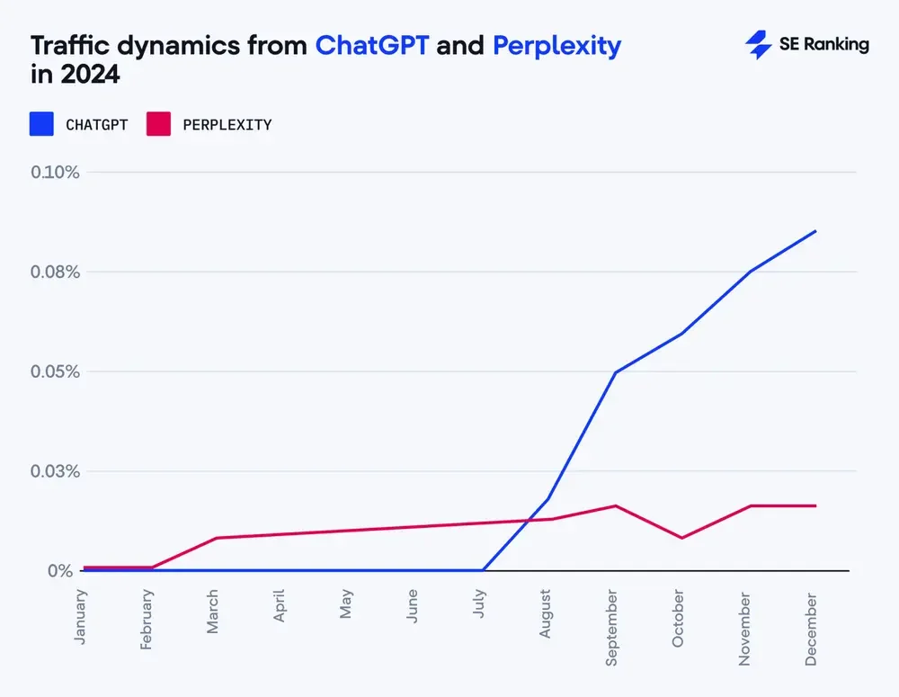Click the blue Perplexity word in title
This screenshot has height=697, width=899.
556,47
